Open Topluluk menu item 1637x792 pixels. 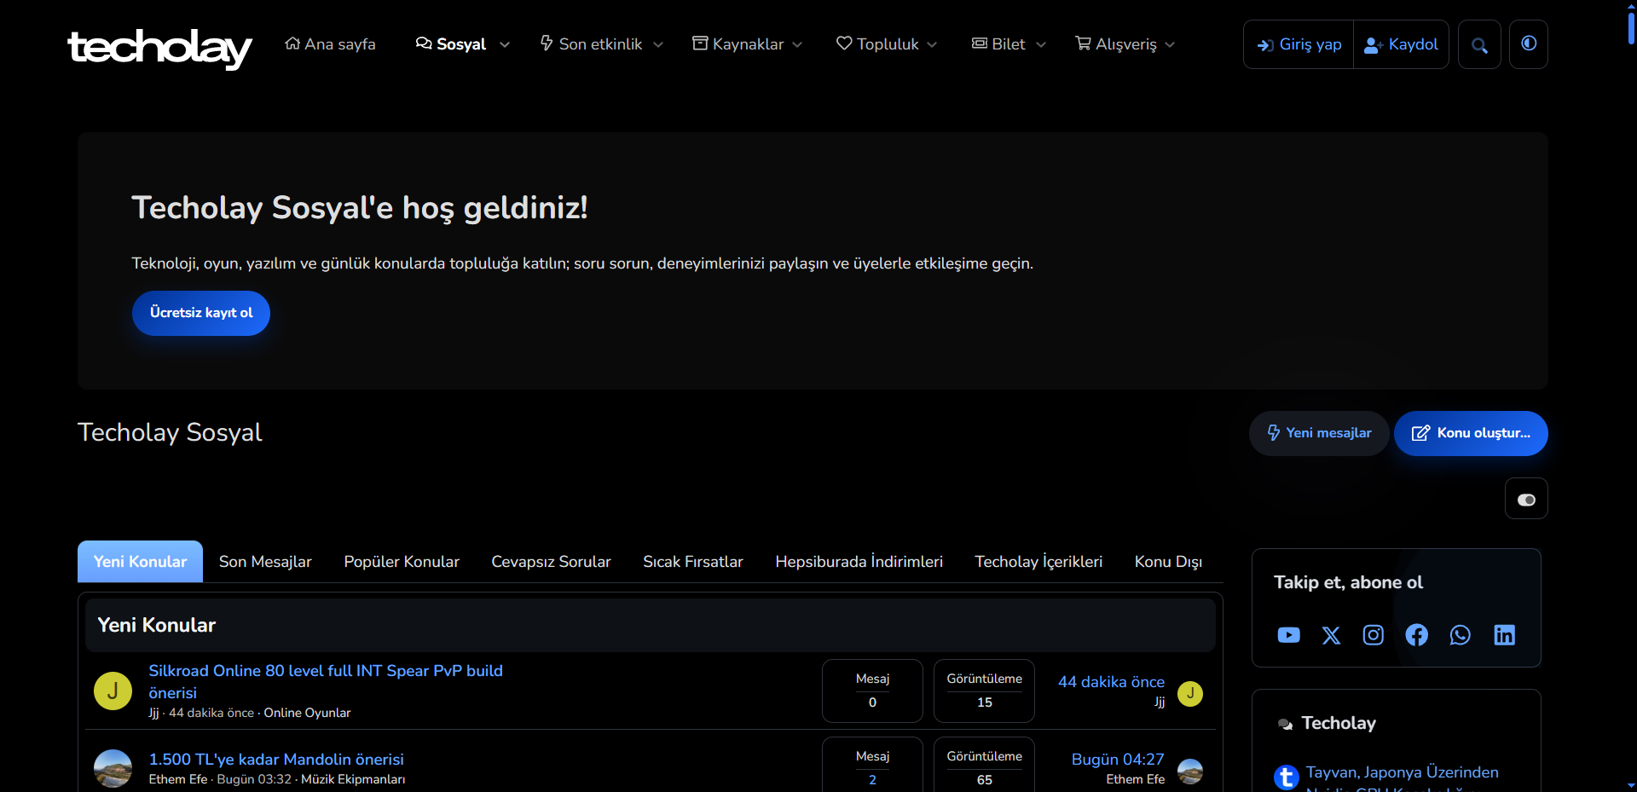pyautogui.click(x=877, y=44)
